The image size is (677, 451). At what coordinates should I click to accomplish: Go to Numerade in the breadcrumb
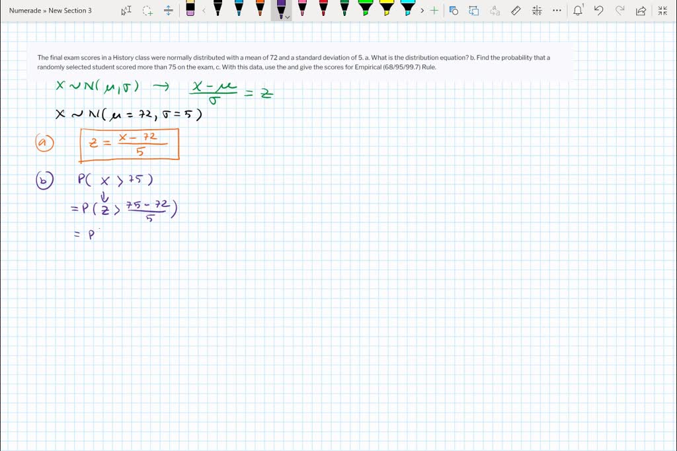25,11
